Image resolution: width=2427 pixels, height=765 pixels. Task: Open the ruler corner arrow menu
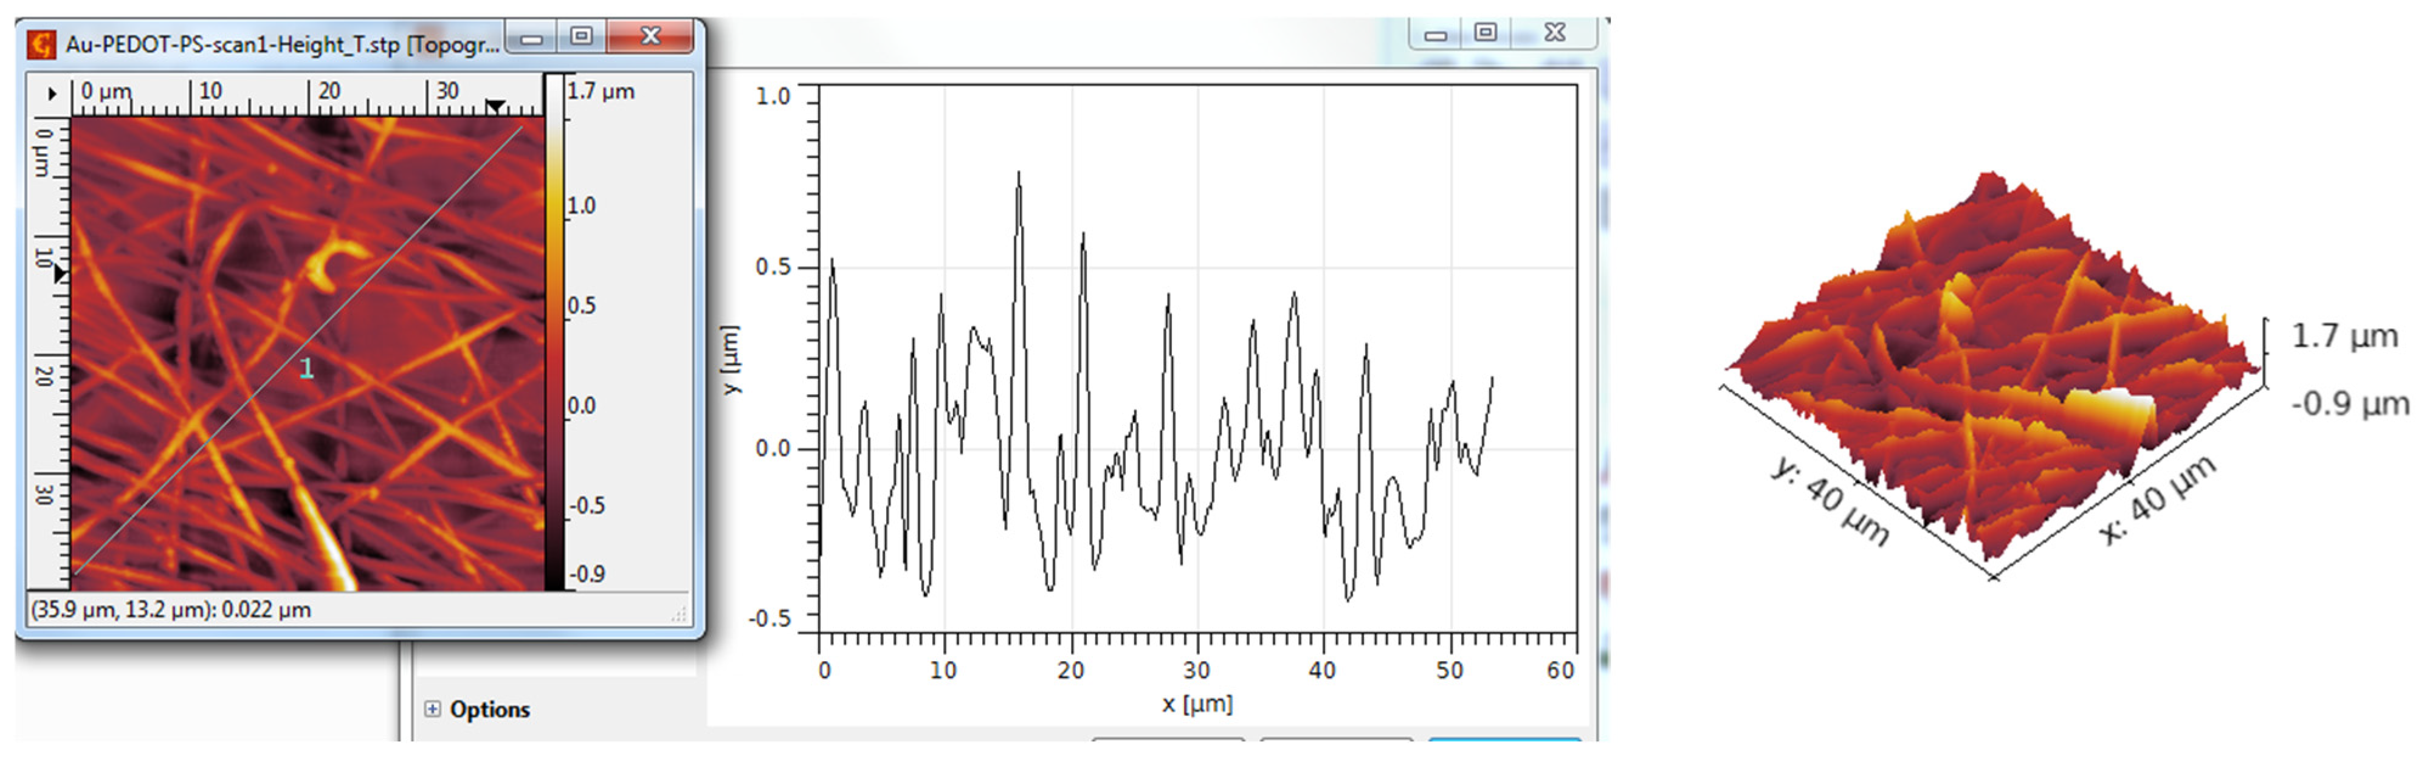click(x=52, y=94)
